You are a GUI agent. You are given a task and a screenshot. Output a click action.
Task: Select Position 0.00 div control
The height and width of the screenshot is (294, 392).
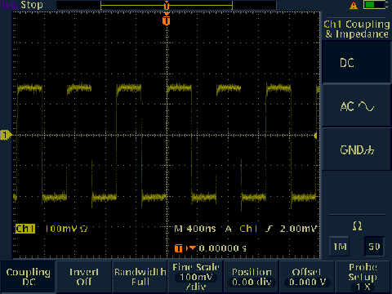252,277
